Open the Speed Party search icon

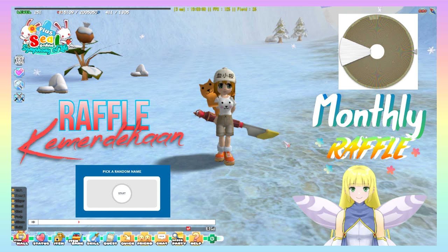(178, 238)
